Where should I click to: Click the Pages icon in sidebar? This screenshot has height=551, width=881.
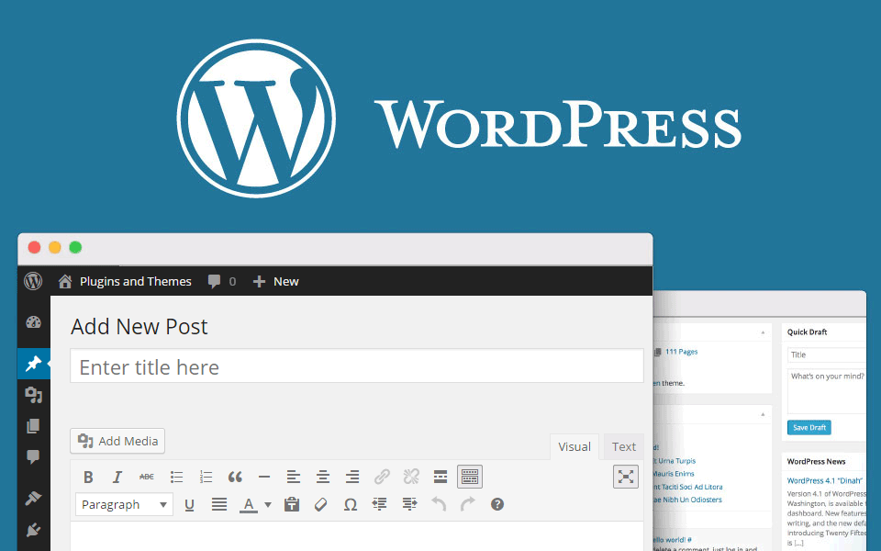pyautogui.click(x=33, y=425)
